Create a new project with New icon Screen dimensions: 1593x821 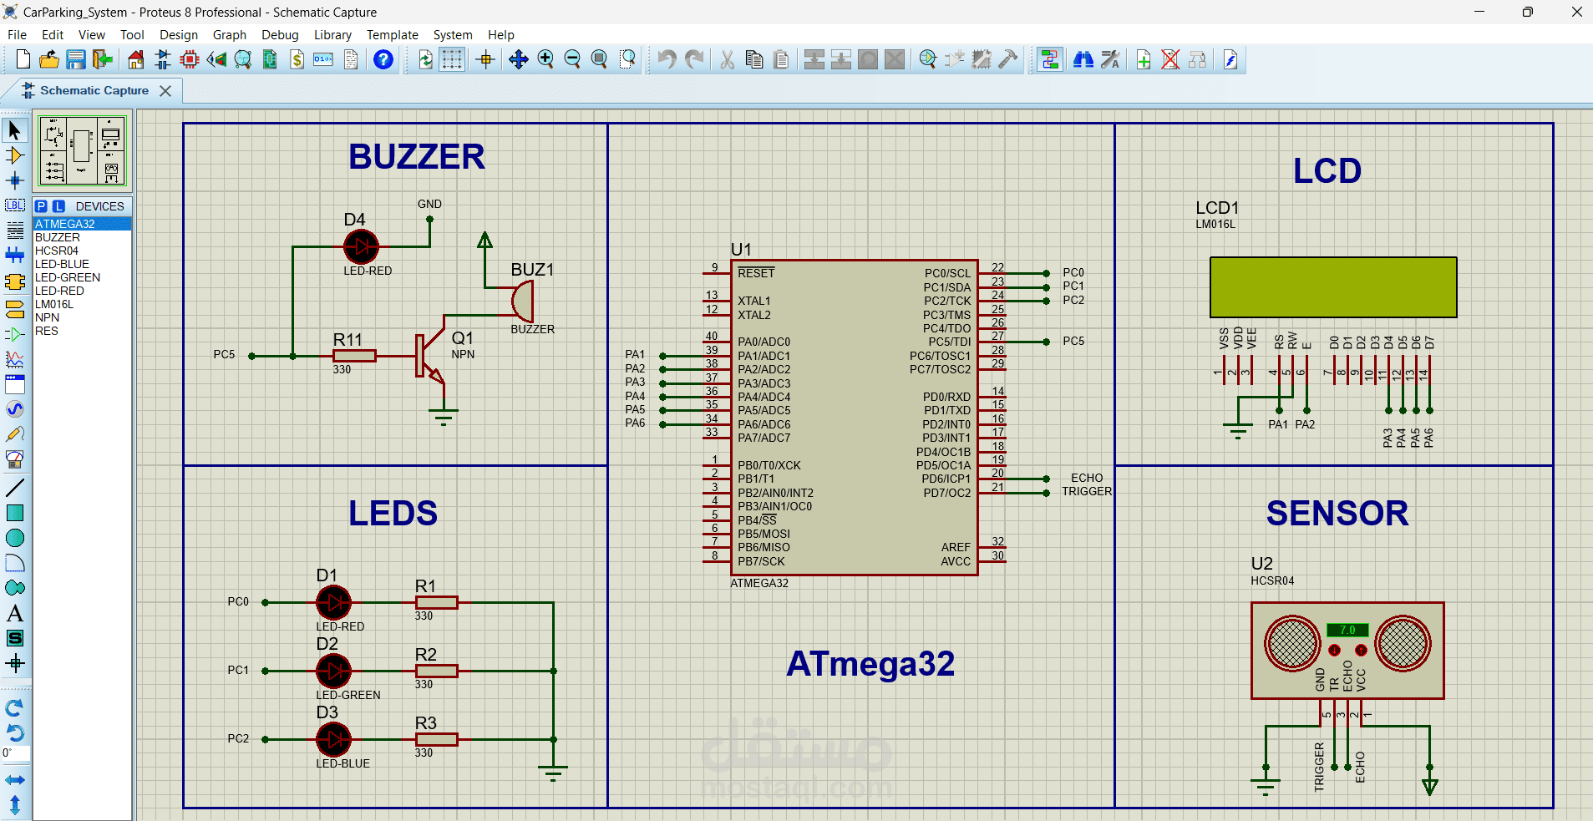[23, 59]
